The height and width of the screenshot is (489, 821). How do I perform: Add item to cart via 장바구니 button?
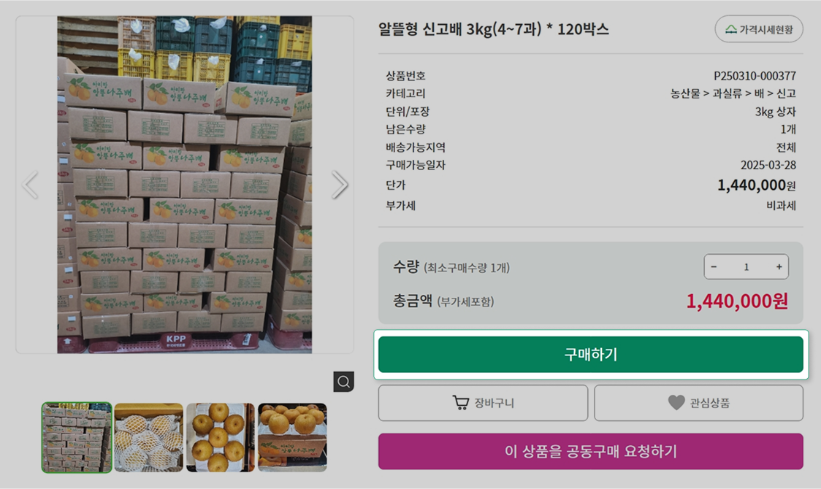coord(483,403)
